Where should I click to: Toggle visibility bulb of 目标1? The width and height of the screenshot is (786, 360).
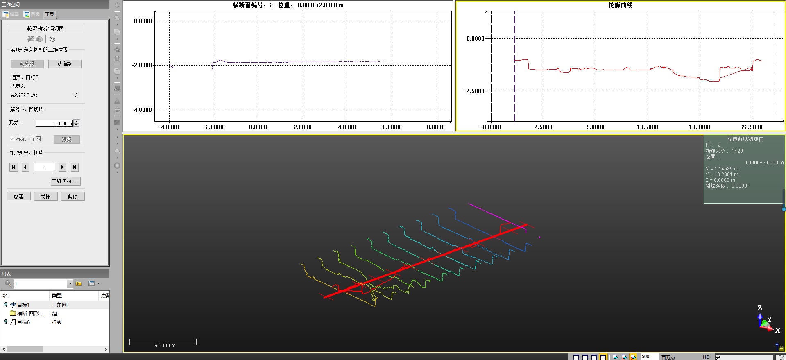(x=6, y=305)
